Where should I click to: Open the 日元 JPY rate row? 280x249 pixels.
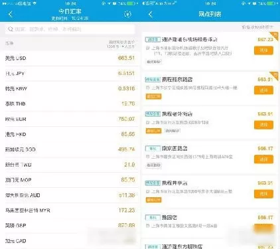click(x=70, y=74)
